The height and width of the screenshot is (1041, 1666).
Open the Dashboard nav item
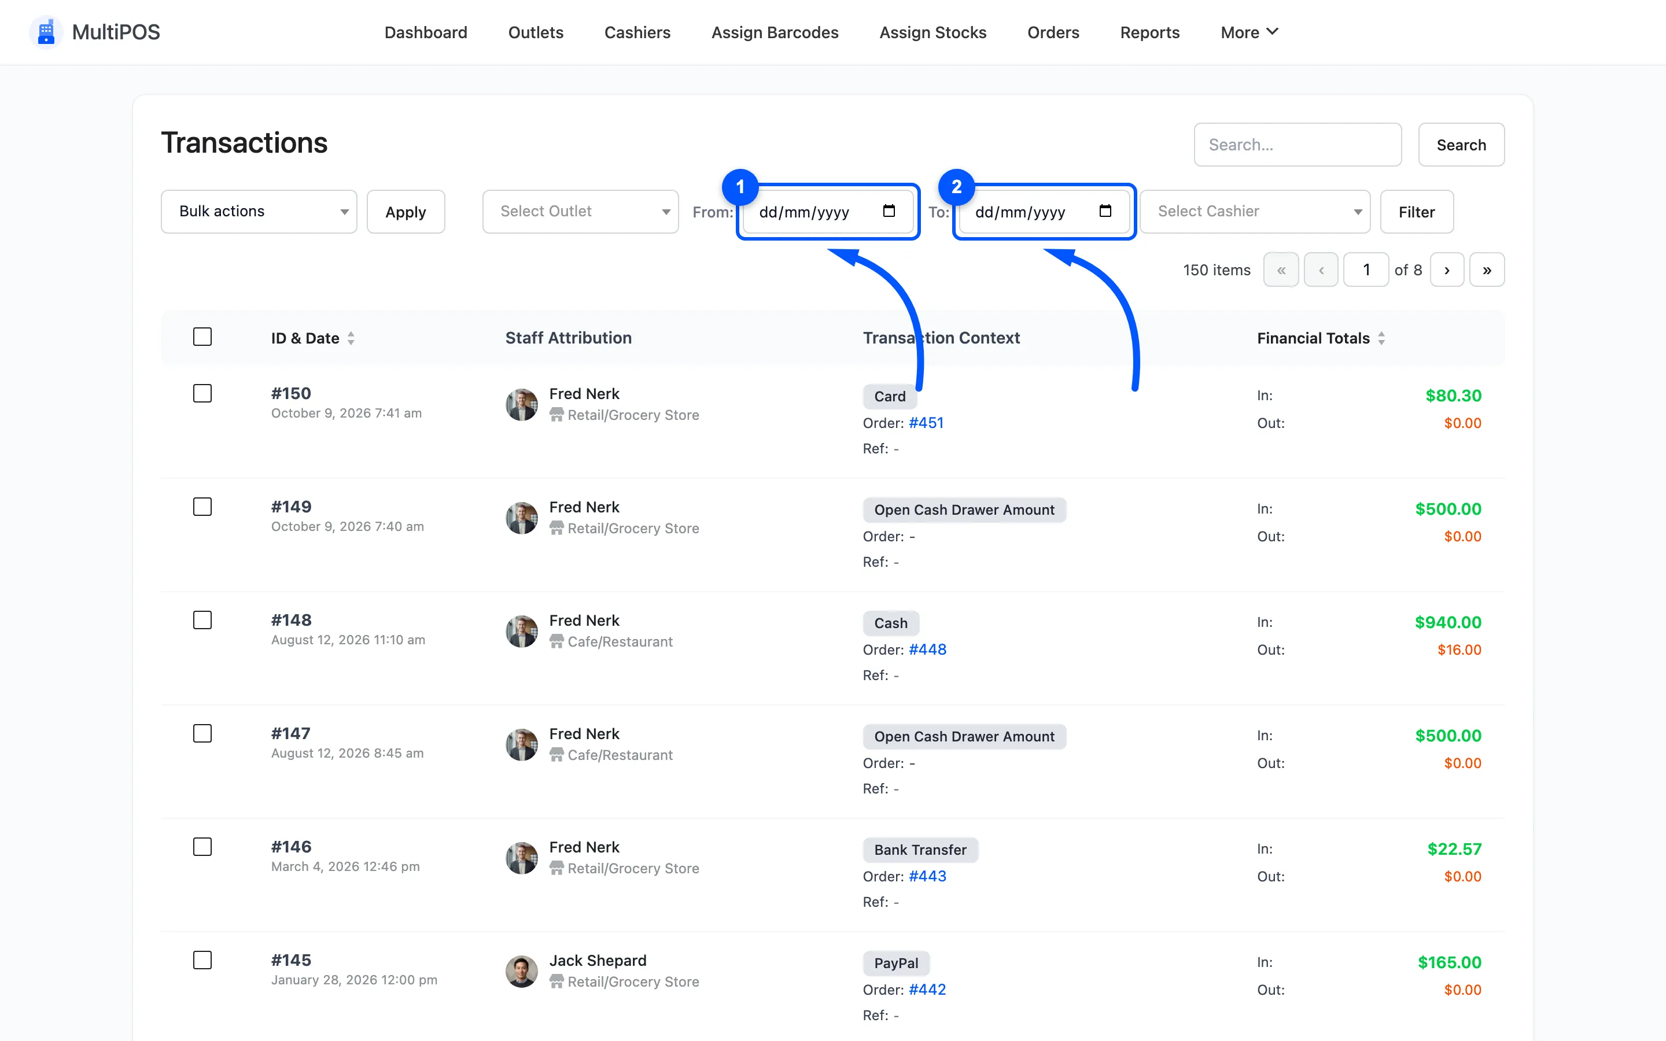coord(425,32)
